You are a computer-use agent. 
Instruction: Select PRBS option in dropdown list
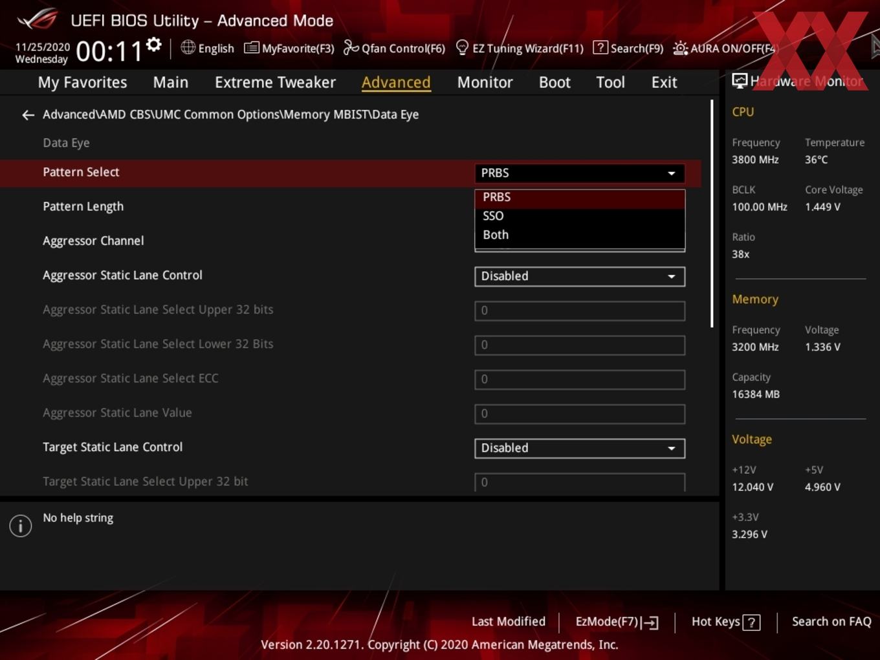point(580,197)
